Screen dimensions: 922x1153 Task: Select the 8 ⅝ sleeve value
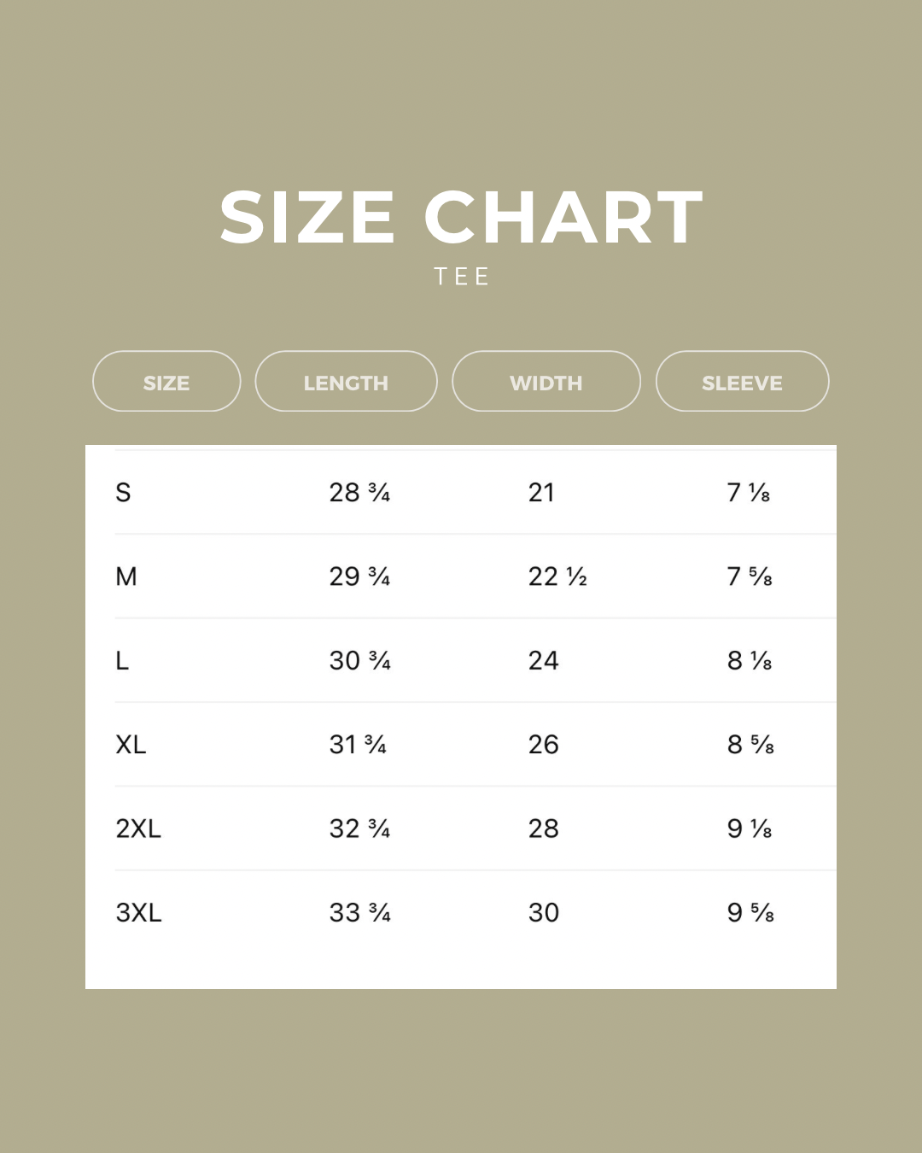(750, 745)
